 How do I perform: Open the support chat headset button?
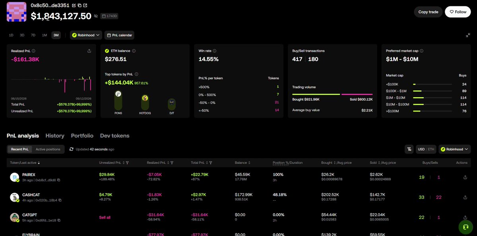click(465, 227)
